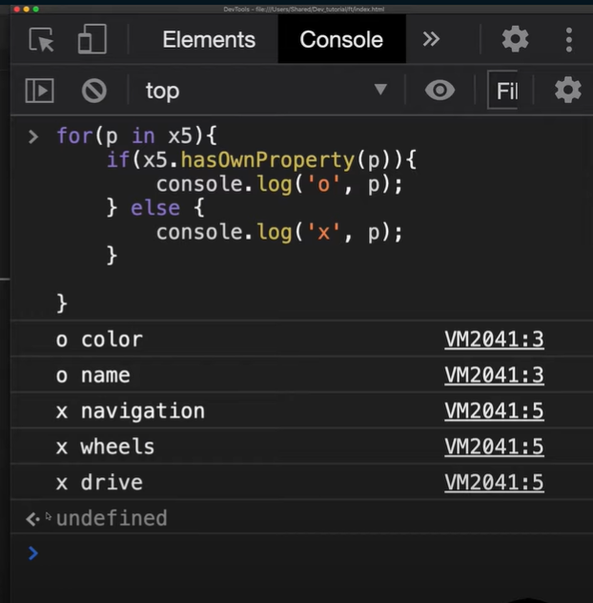
Task: Toggle the device toolbar icon
Action: (92, 39)
